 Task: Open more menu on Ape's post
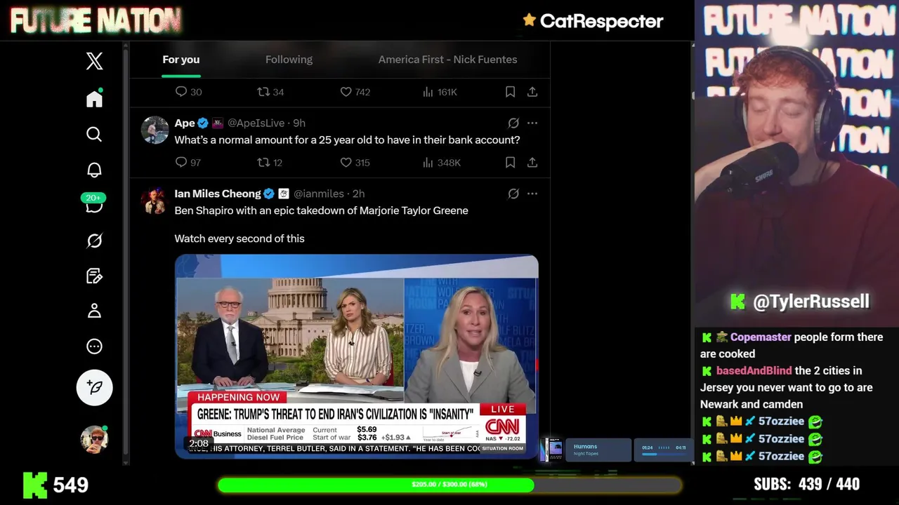coord(532,123)
